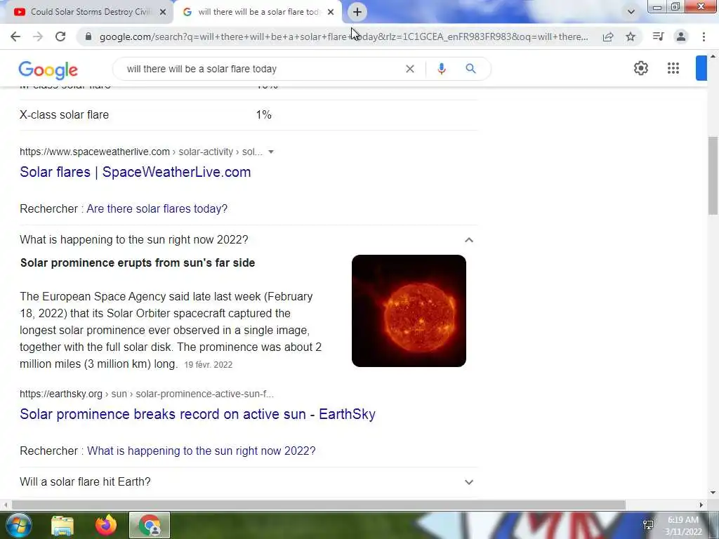Click the 19 févr. 2022 date
Viewport: 719px width, 539px height.
click(208, 365)
